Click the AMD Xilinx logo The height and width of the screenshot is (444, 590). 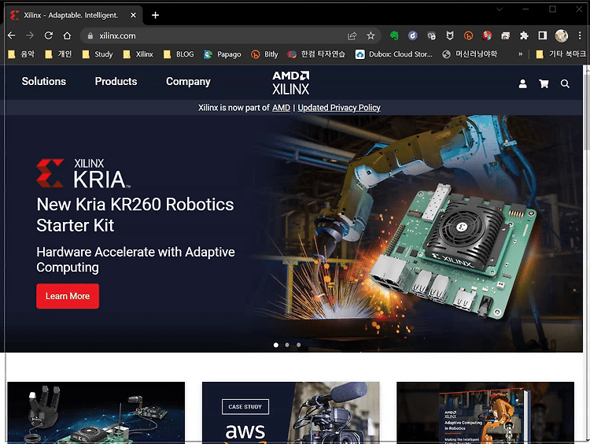pos(291,83)
